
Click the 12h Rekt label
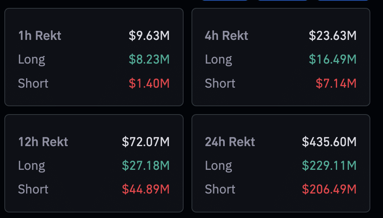point(43,142)
